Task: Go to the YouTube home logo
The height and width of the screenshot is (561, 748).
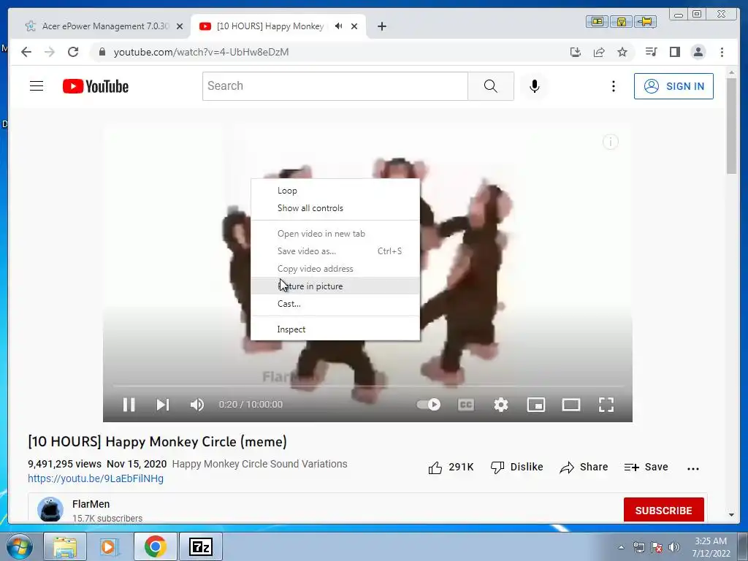Action: (x=96, y=86)
